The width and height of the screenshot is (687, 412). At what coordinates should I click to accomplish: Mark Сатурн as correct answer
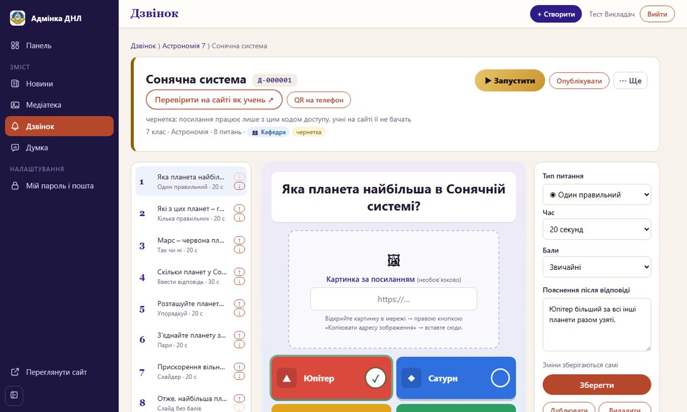[x=500, y=378]
